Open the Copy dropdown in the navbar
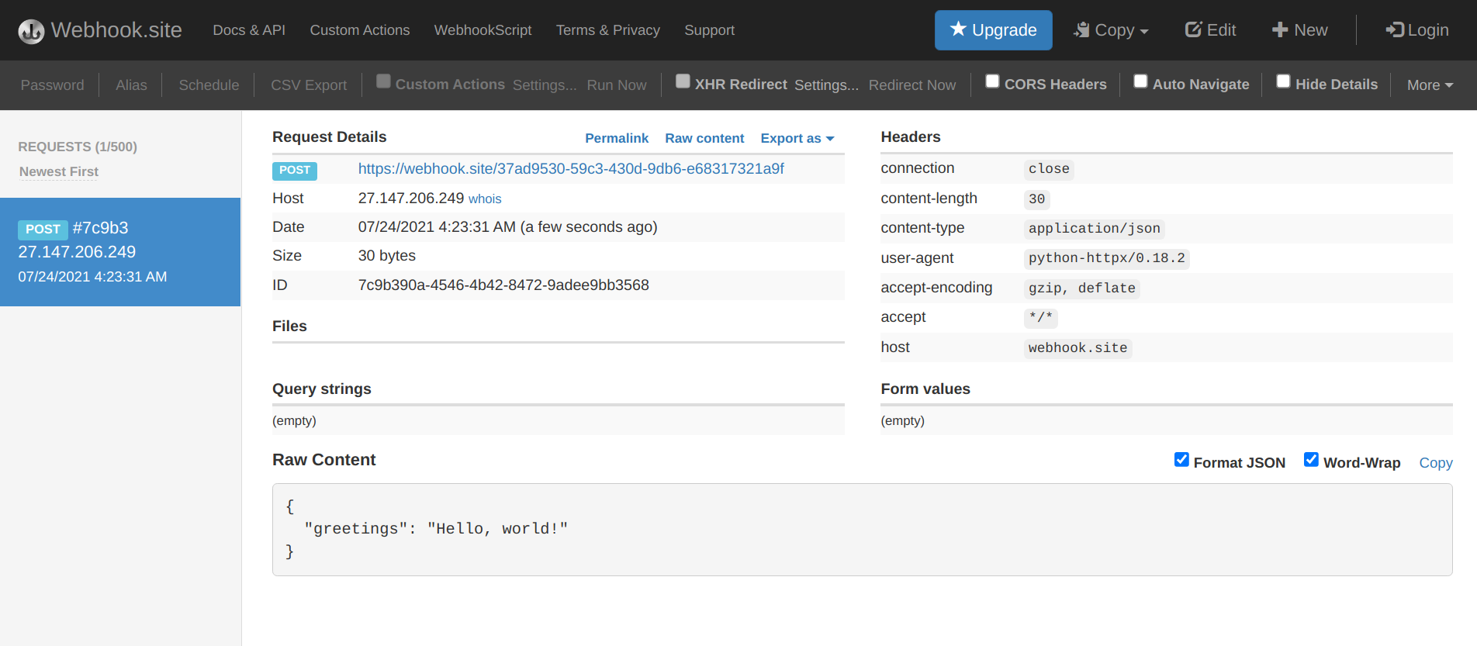The image size is (1477, 646). [x=1110, y=30]
